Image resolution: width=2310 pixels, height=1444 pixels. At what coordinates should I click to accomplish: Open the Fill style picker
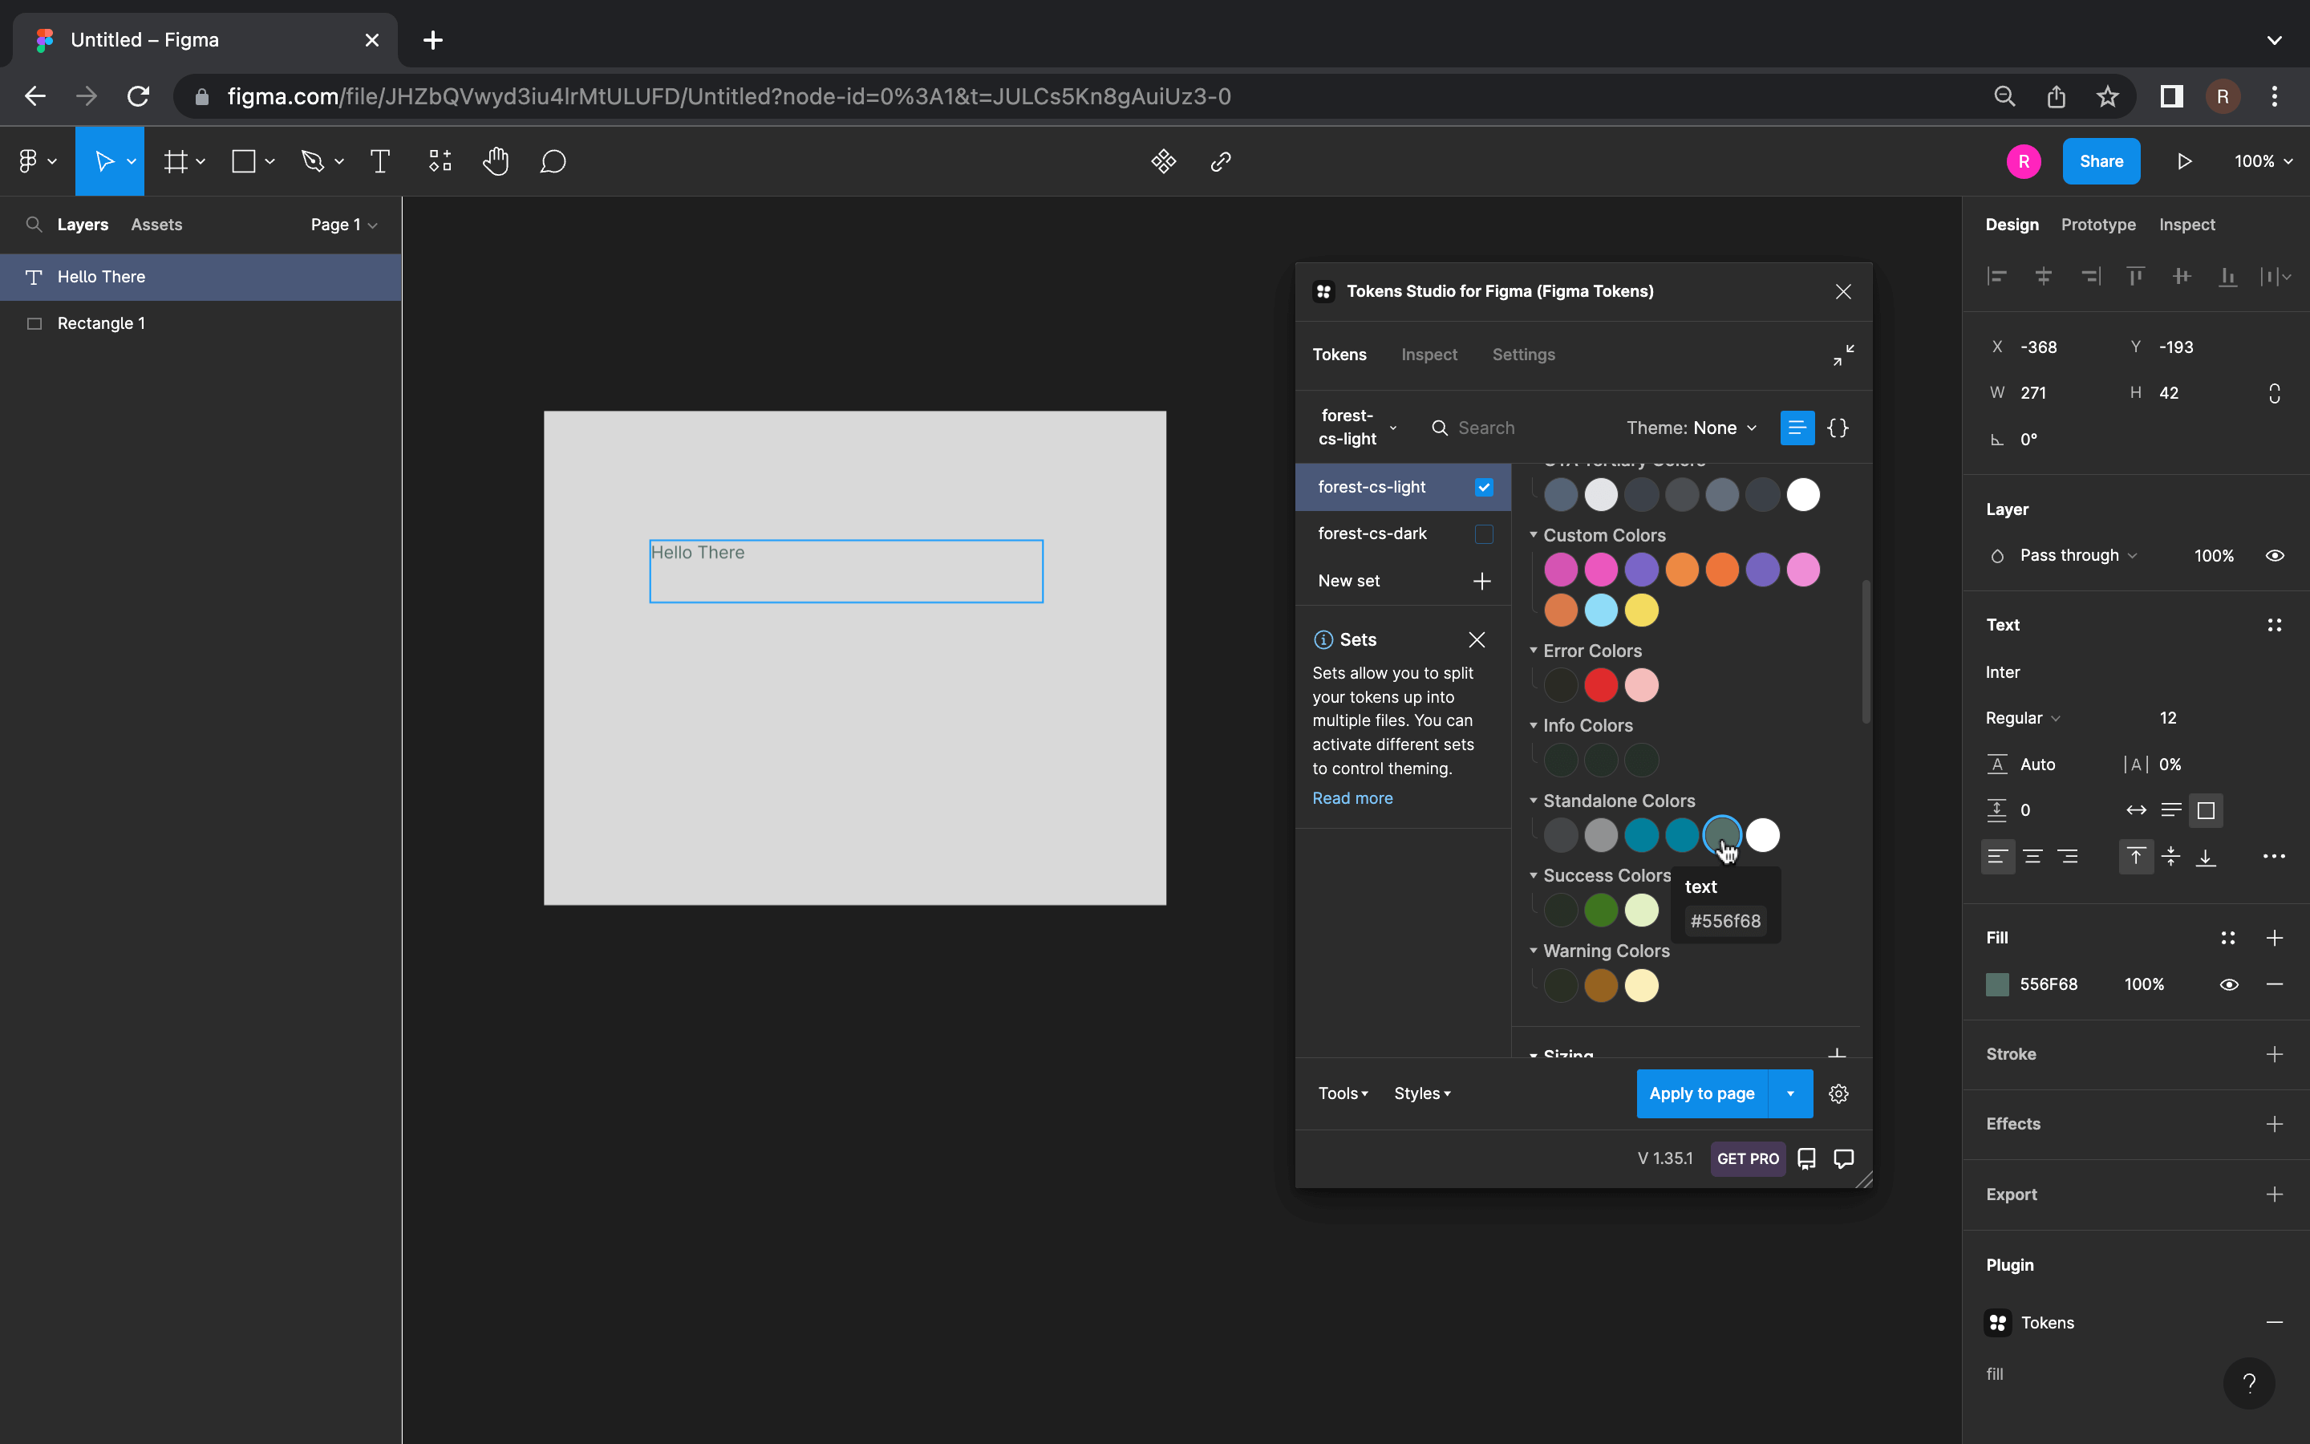point(2228,938)
